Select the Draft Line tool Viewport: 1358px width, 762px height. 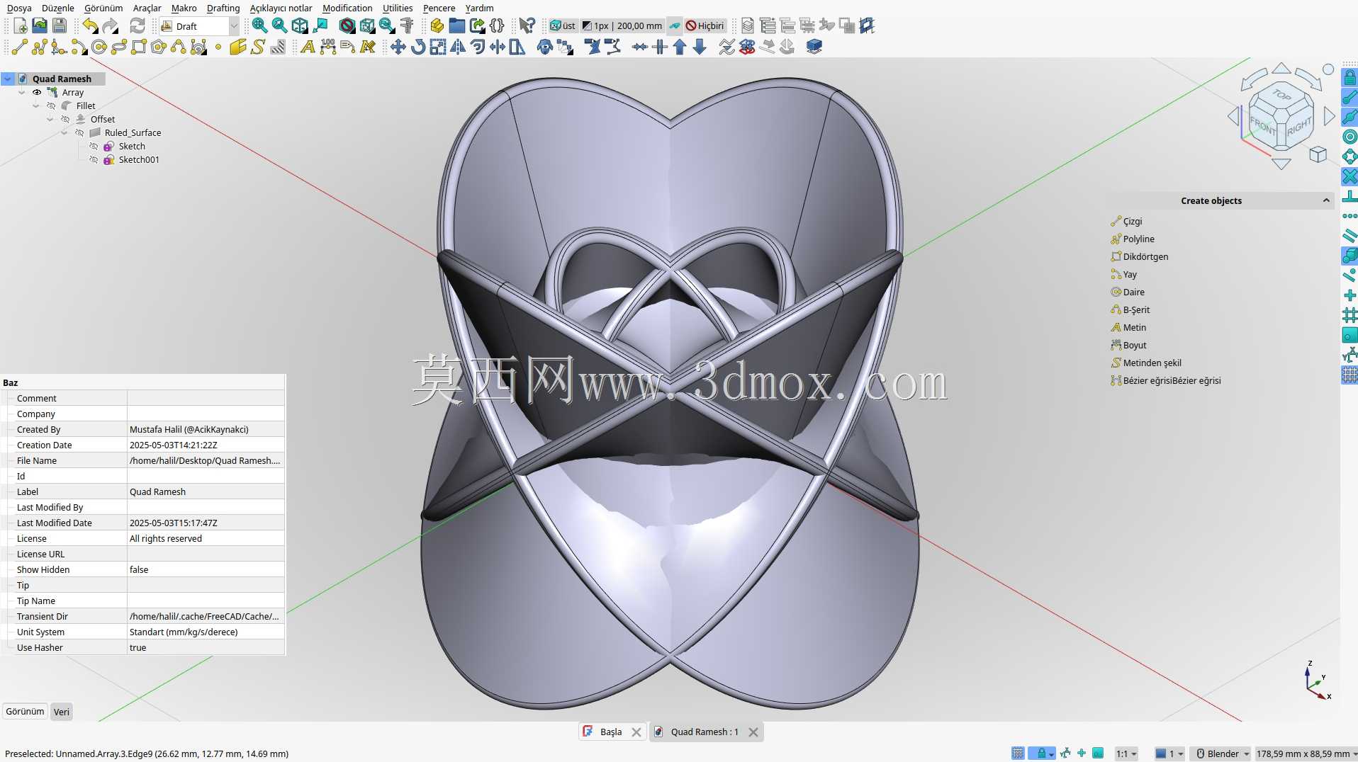(x=19, y=47)
